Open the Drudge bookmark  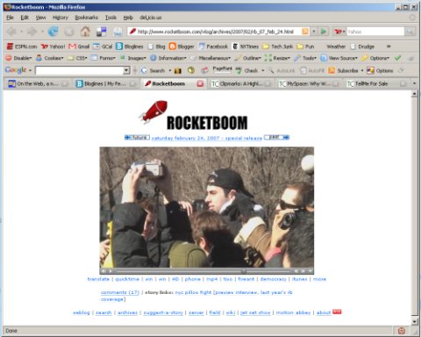click(x=362, y=47)
